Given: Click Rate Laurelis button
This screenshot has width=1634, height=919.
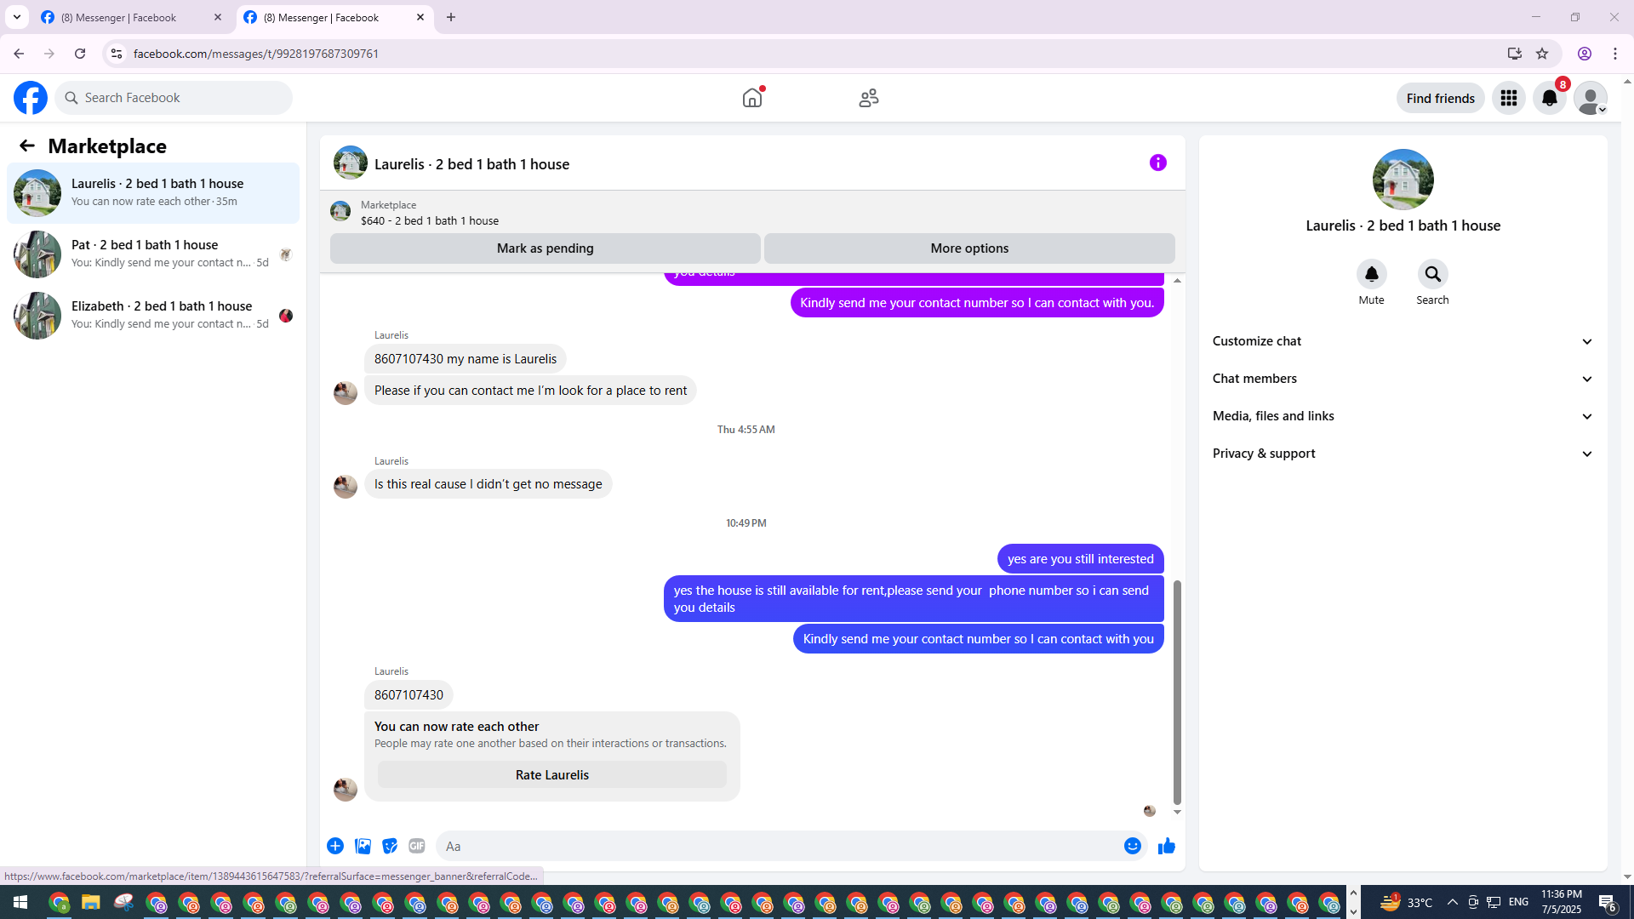Looking at the screenshot, I should click(x=551, y=775).
